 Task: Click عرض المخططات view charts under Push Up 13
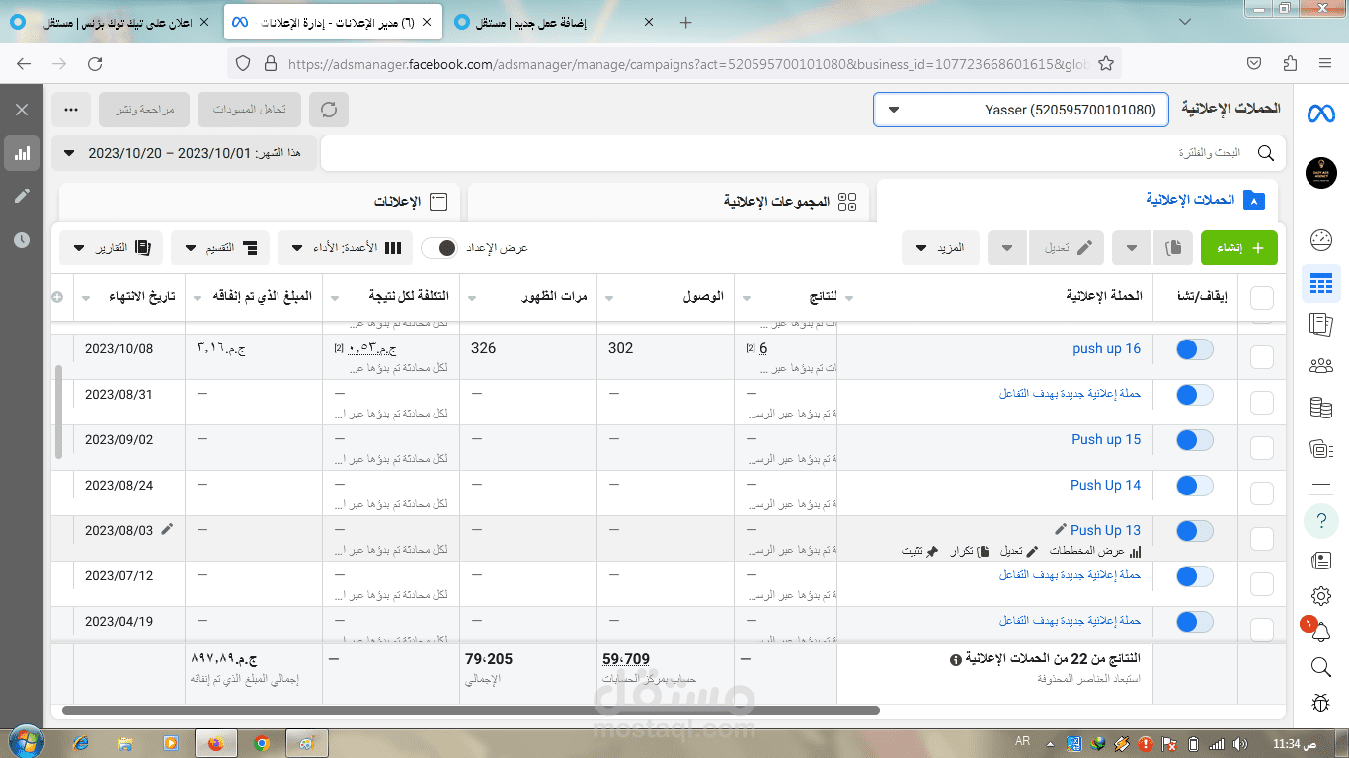(x=1094, y=551)
